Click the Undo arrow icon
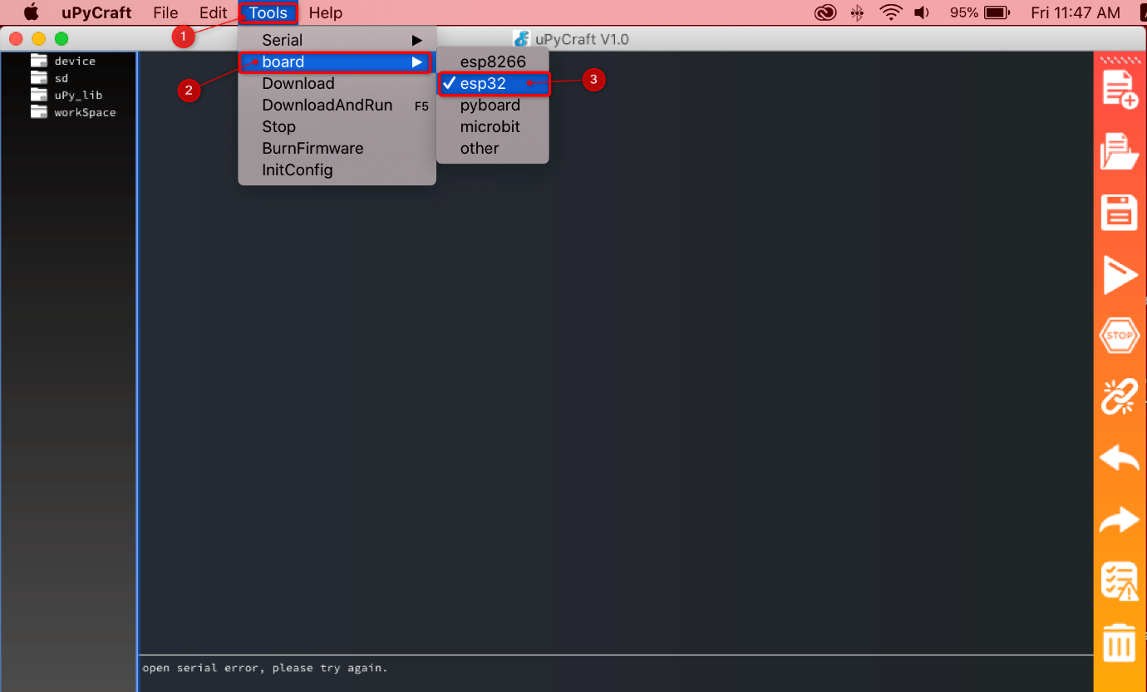The width and height of the screenshot is (1147, 692). 1119,458
